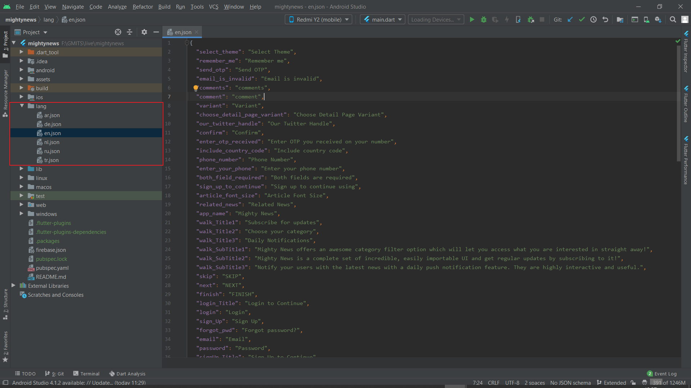Image resolution: width=691 pixels, height=388 pixels.
Task: Update project with Git blue arrow
Action: [x=570, y=20]
